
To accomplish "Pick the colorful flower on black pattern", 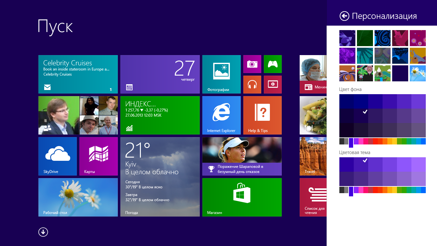I will click(x=365, y=73).
